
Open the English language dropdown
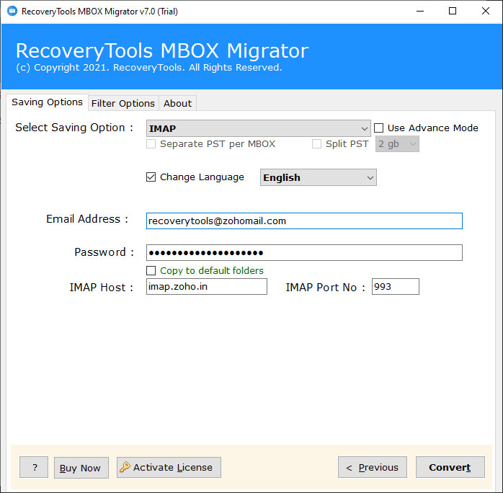319,177
